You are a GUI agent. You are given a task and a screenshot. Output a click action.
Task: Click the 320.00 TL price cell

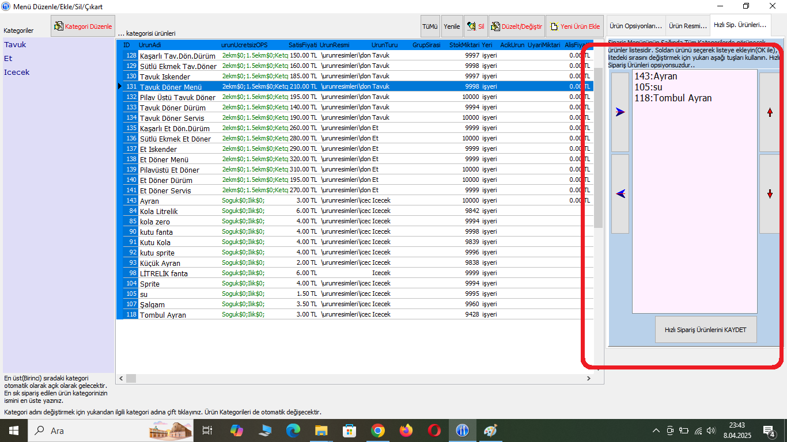(x=304, y=159)
